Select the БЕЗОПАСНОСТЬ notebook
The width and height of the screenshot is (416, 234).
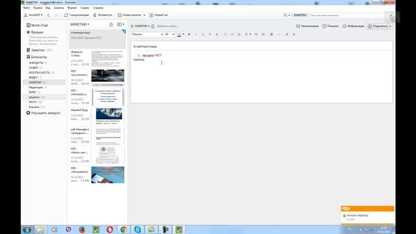tap(39, 72)
